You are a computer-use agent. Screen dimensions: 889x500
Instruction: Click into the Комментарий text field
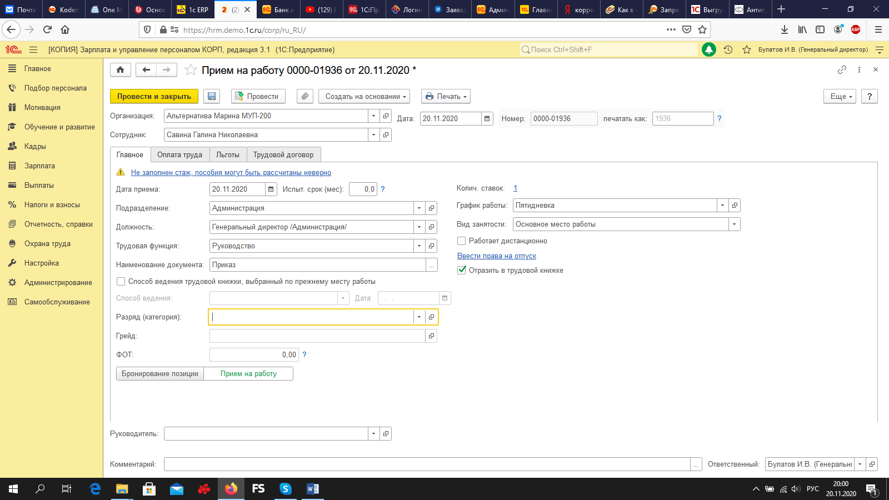[x=427, y=464]
